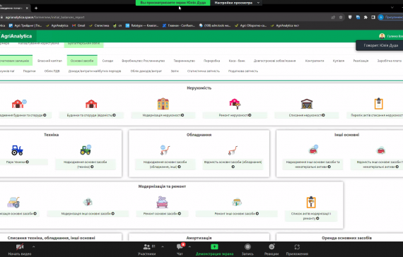Click the Перелік актів списання нерухомості clipboard icon

click(378, 104)
